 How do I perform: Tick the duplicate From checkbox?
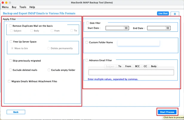point(52,31)
